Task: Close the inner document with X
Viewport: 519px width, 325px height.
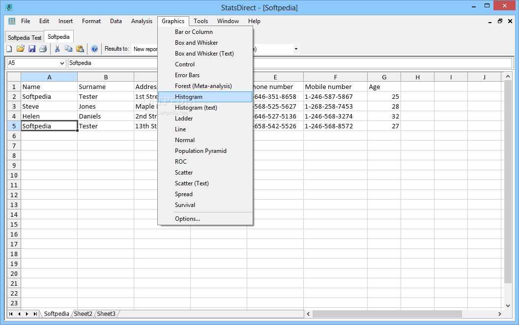Action: [x=510, y=21]
